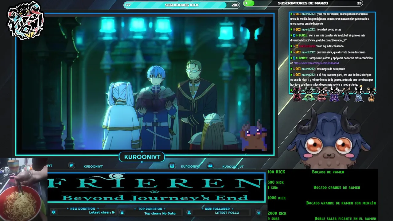Click KUROONI_YT text beside YouTube icon
The width and height of the screenshot is (393, 221).
(x=233, y=167)
